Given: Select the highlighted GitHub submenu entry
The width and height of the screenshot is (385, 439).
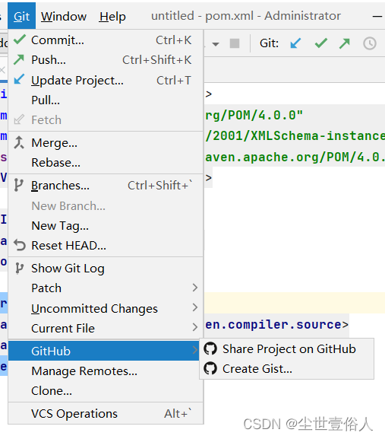Looking at the screenshot, I should point(103,351).
